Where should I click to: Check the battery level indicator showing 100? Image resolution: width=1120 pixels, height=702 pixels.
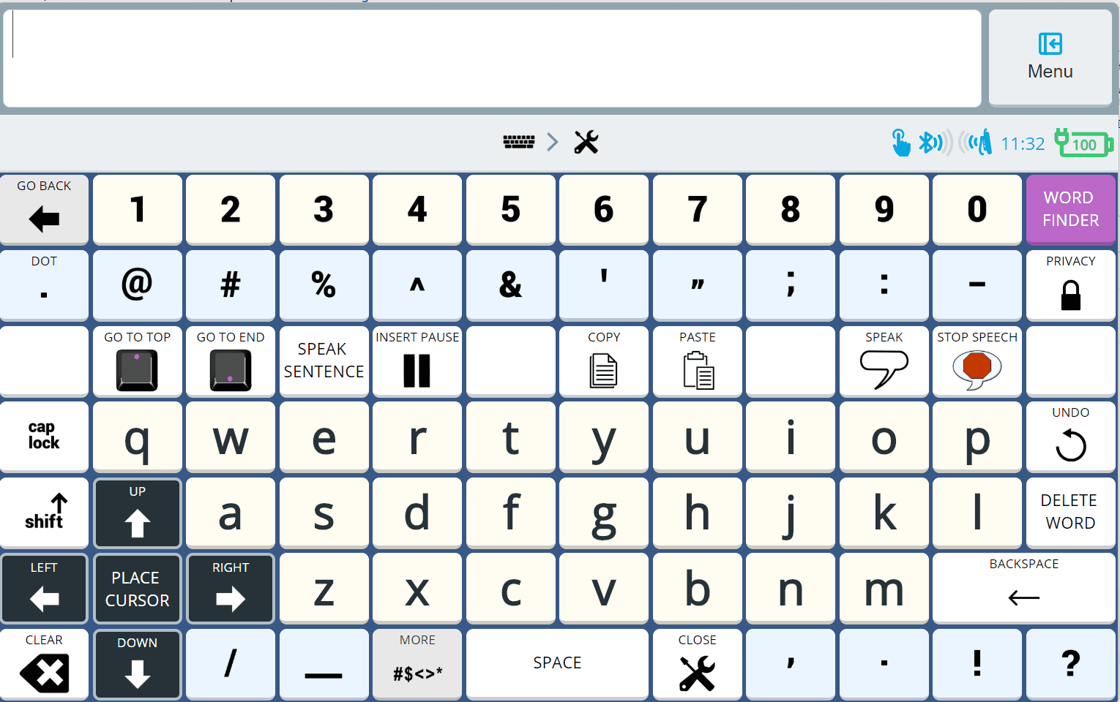coord(1083,143)
